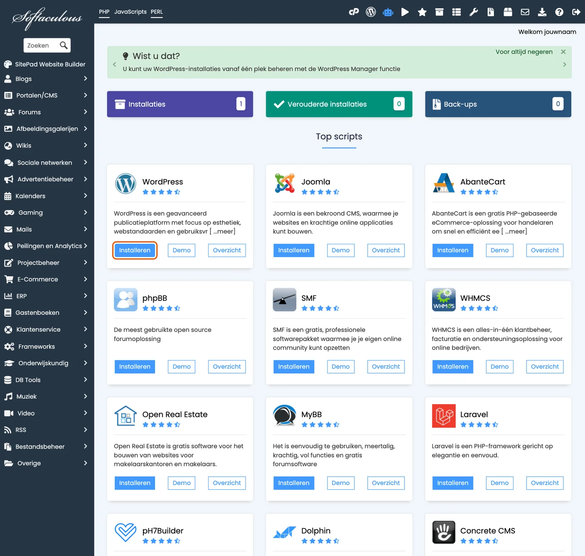Open the wrench settings icon
Image resolution: width=585 pixels, height=556 pixels.
tap(473, 12)
